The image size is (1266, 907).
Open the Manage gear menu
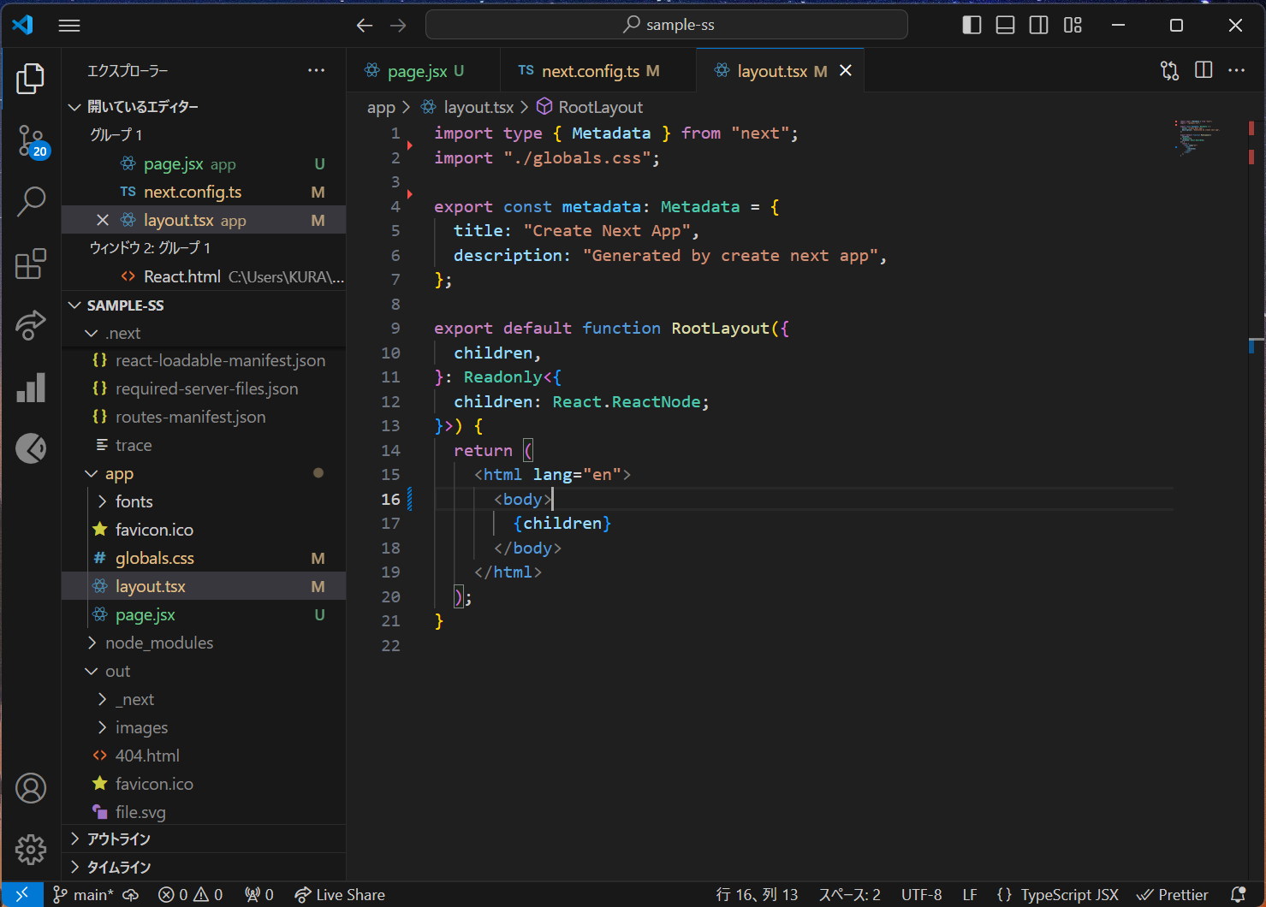click(x=31, y=850)
